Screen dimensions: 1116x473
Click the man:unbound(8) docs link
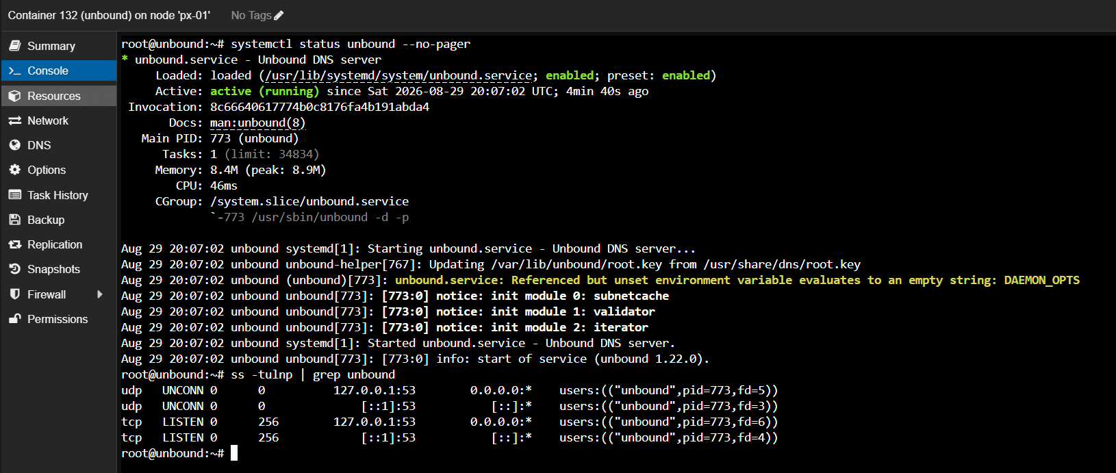(258, 123)
